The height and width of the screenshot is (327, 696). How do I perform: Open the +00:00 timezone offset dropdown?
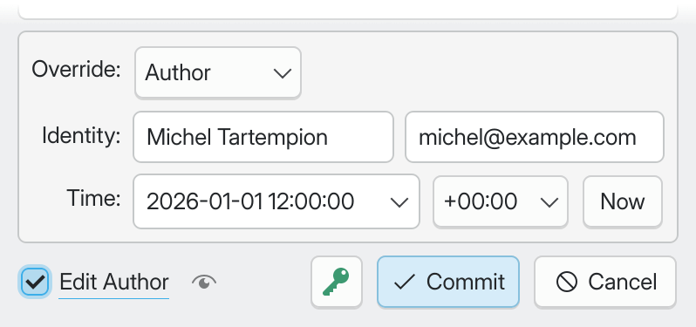pos(501,201)
